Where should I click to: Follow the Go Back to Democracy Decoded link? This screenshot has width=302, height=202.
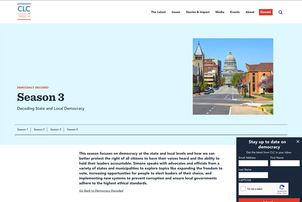tap(101, 191)
